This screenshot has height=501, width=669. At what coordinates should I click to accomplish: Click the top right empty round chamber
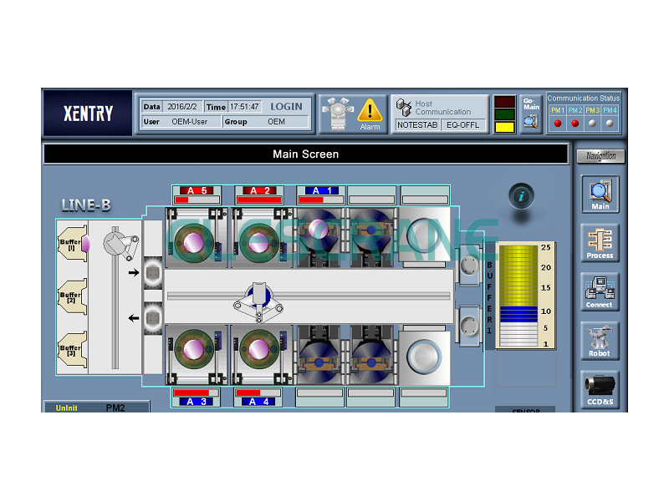point(424,235)
